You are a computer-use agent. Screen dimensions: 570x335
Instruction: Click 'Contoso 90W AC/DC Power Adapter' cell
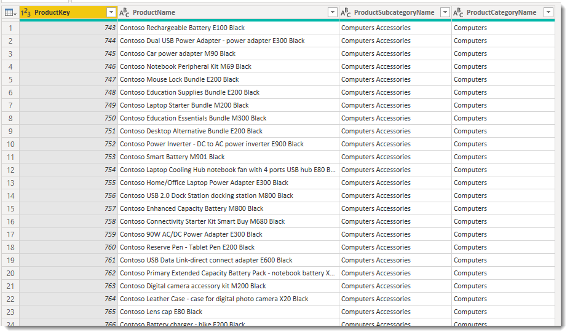point(228,235)
